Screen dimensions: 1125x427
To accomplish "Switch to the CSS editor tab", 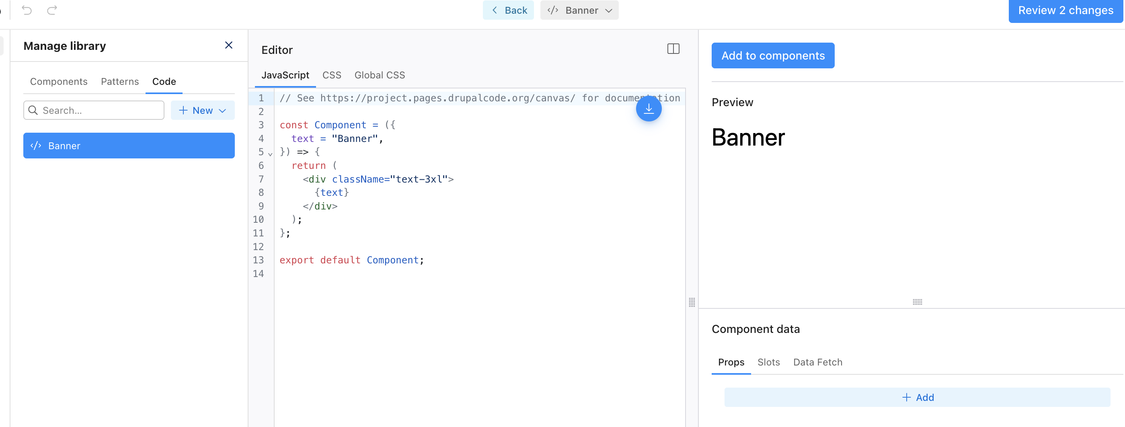I will [x=332, y=75].
